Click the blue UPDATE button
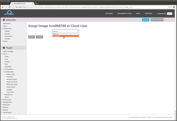This screenshot has height=121, width=177. [x=145, y=20]
